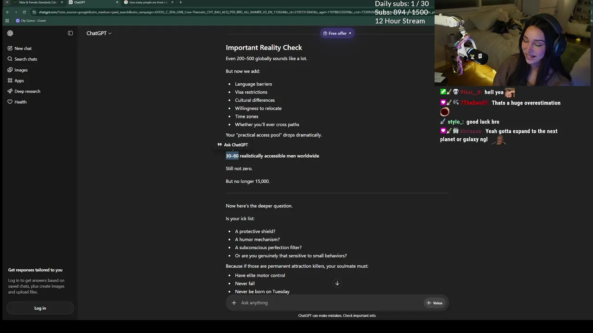
Task: Click the Ask ChatGPT popup
Action: coord(233,145)
